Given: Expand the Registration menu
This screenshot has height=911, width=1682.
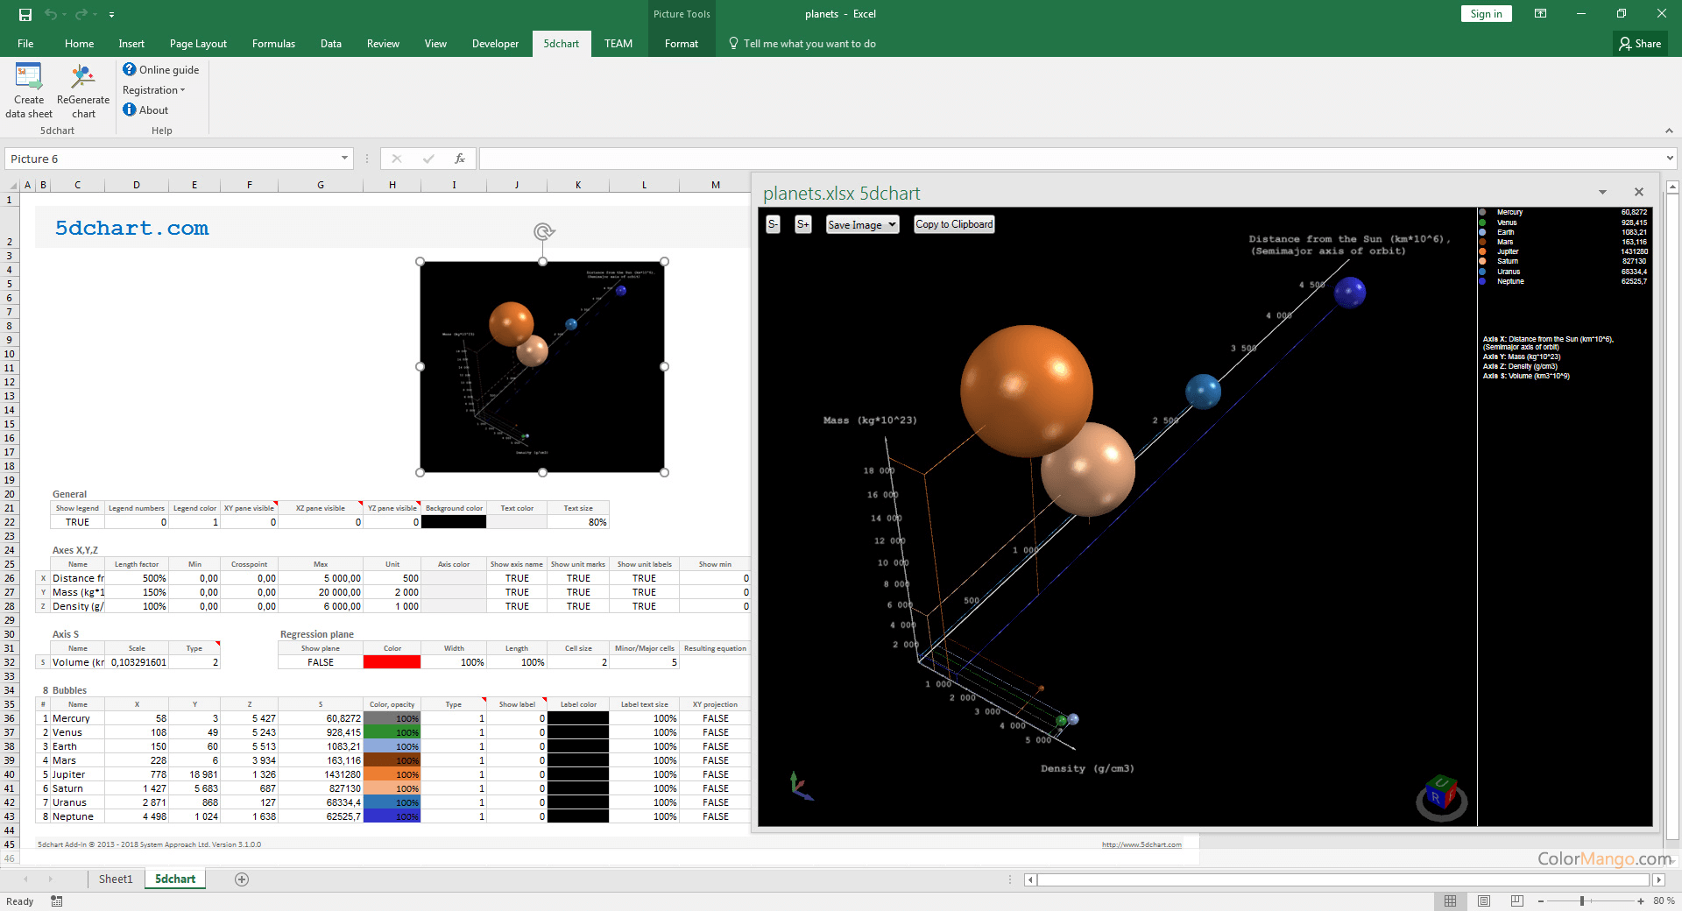Looking at the screenshot, I should point(153,90).
